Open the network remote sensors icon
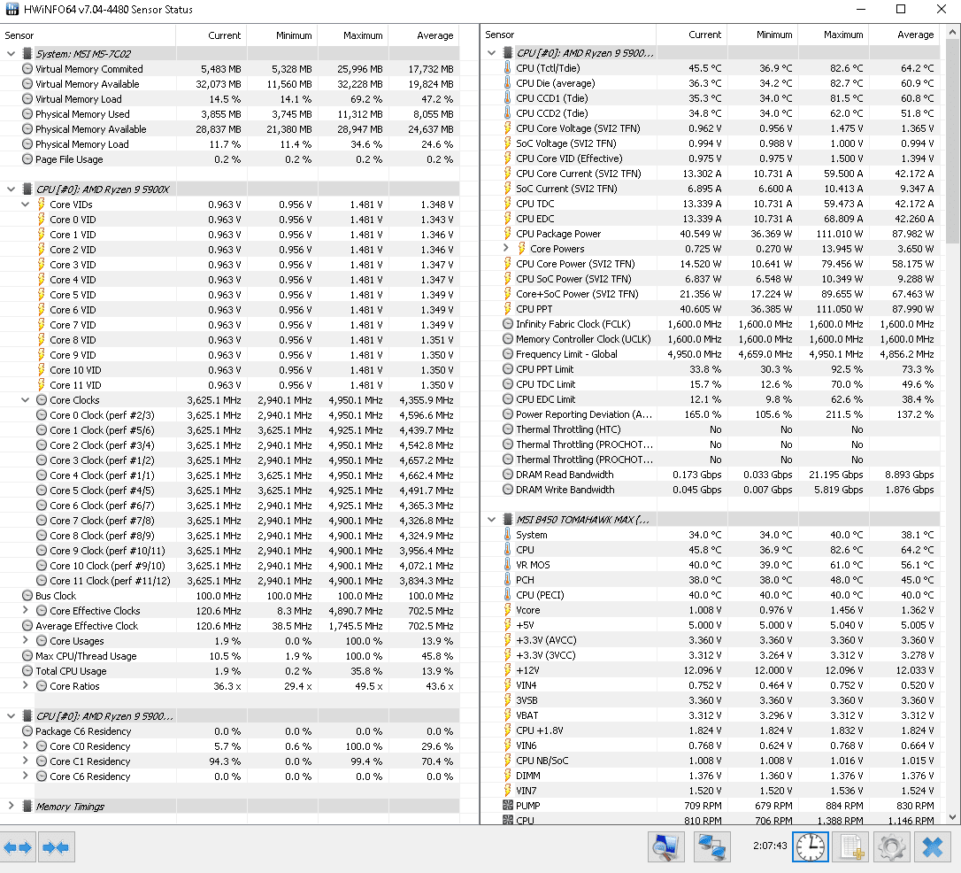Image resolution: width=961 pixels, height=873 pixels. [x=711, y=847]
